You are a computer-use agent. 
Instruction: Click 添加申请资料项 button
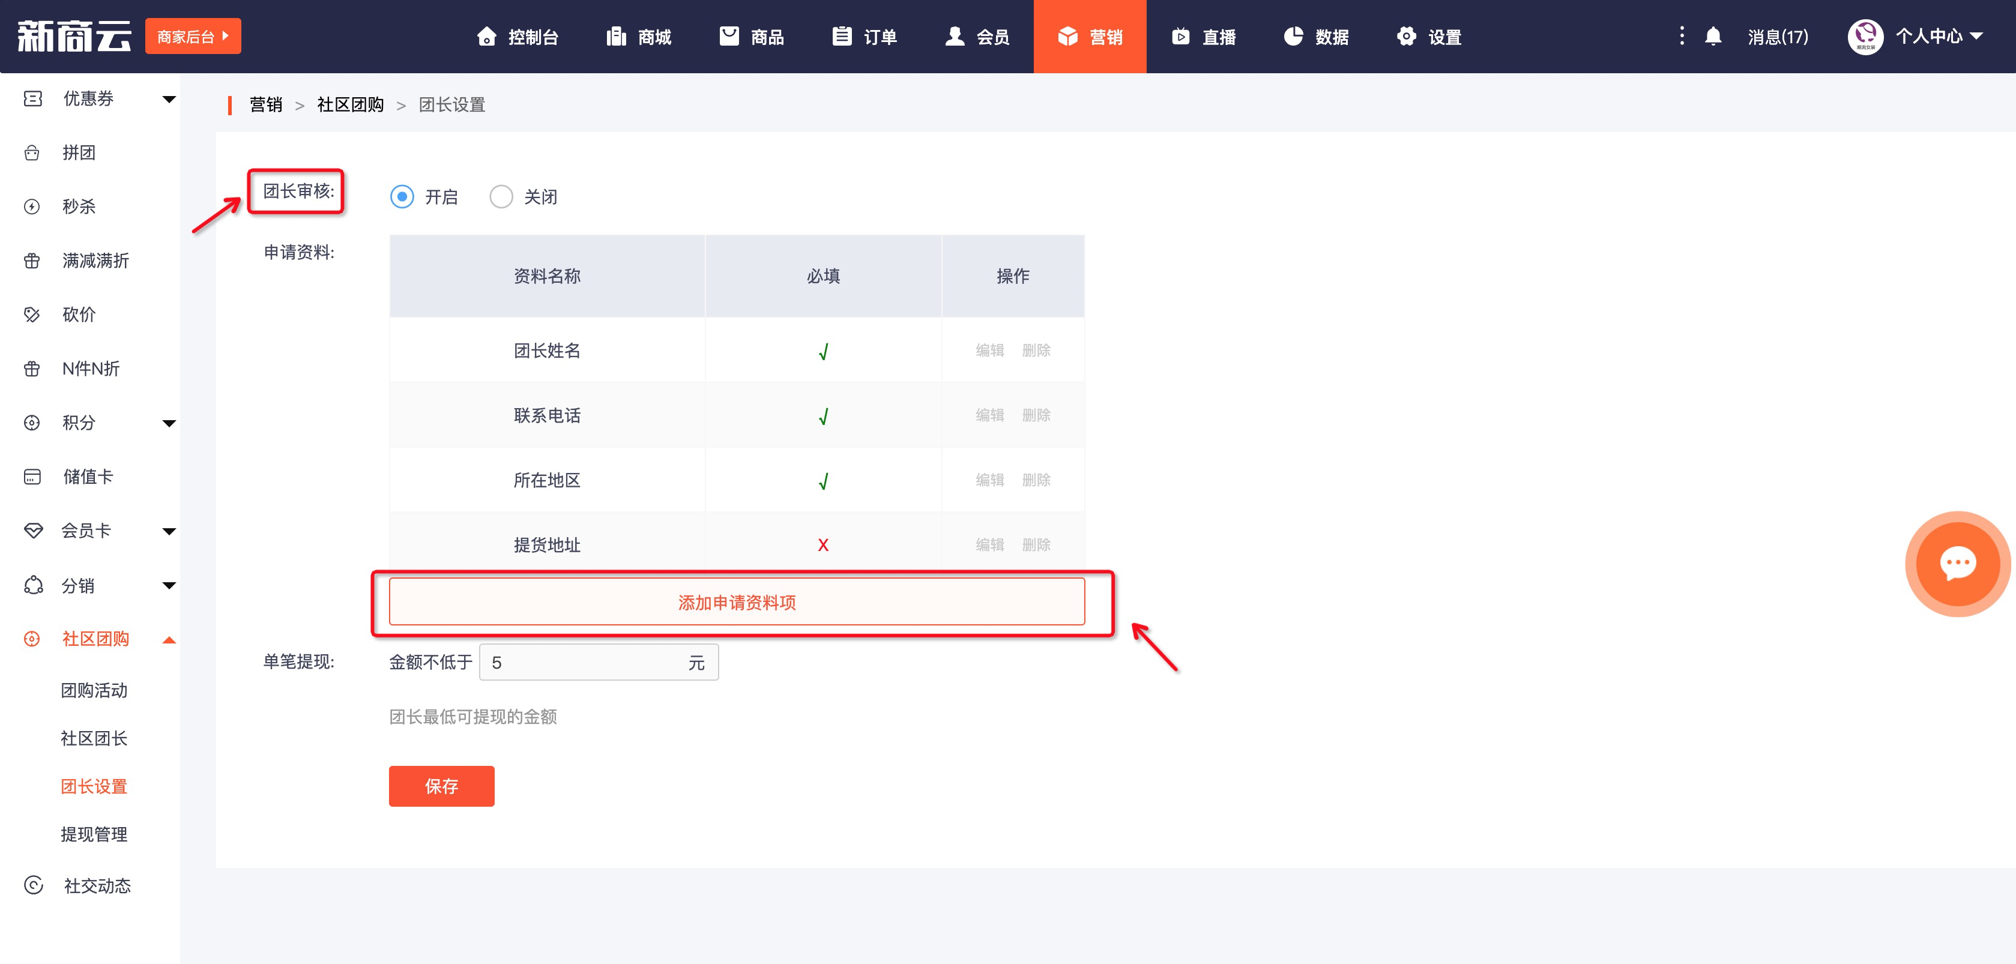tap(737, 601)
